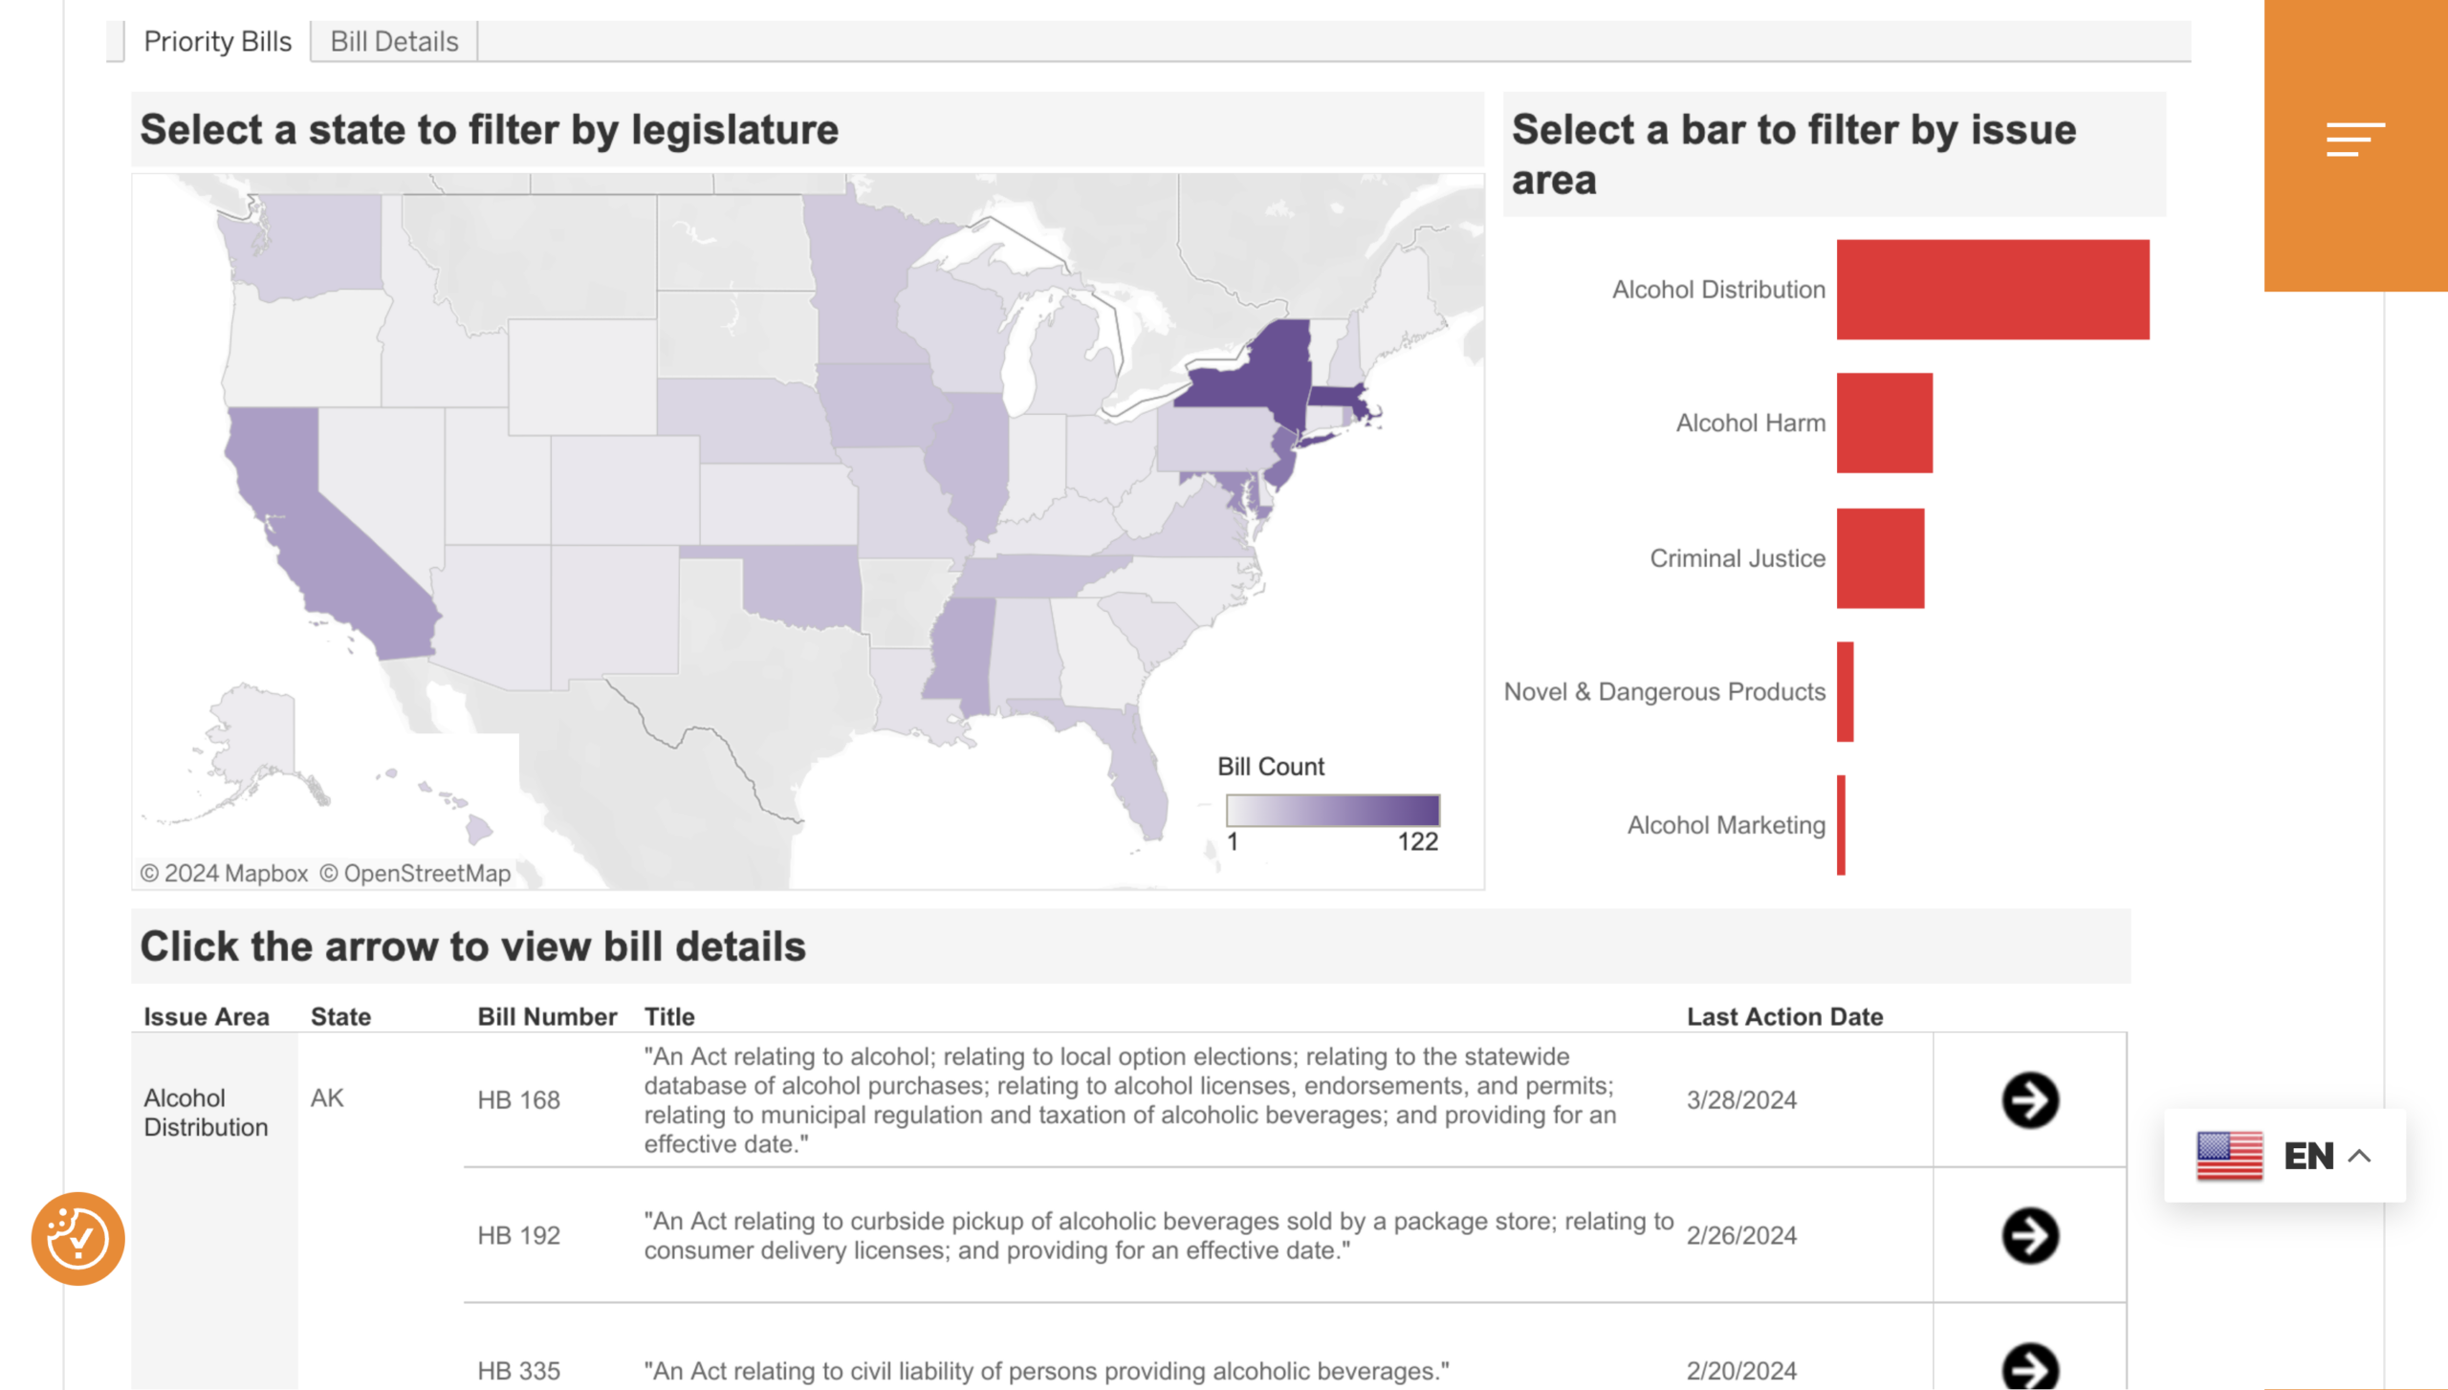This screenshot has width=2448, height=1390.
Task: Select the Novel & Dangerous Products bar
Action: point(1844,691)
